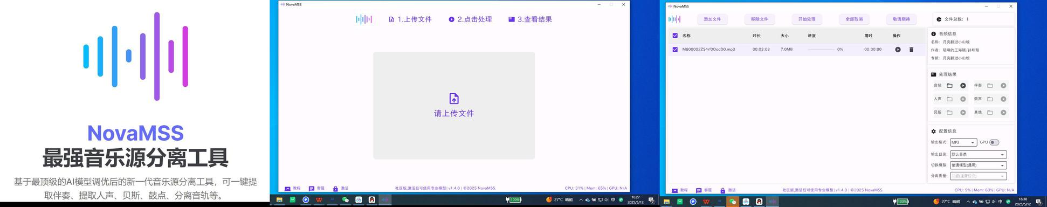Click the 文件总数 pie chart icon
The image size is (1047, 207).
pyautogui.click(x=939, y=19)
